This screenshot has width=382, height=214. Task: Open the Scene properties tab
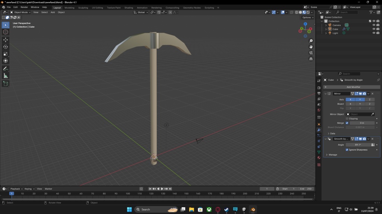click(319, 105)
